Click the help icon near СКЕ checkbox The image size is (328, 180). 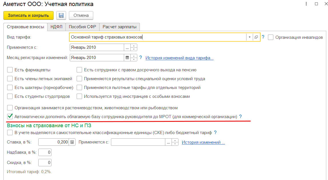216,132
